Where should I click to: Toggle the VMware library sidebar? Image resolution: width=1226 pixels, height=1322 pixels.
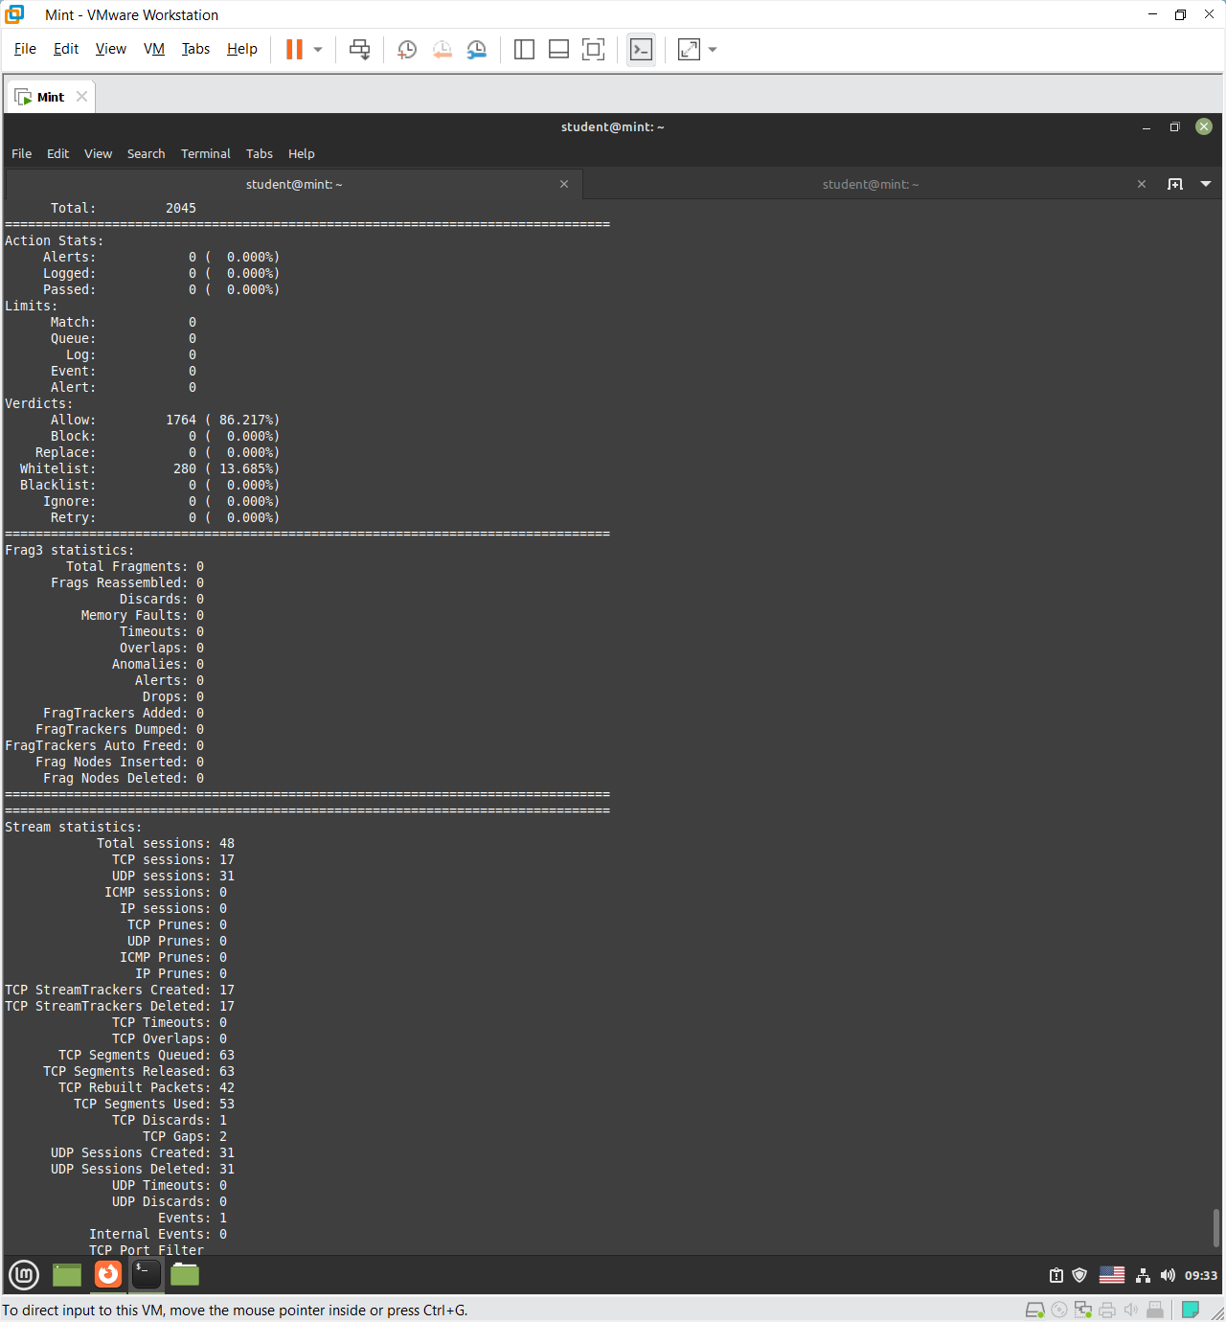[x=524, y=50]
